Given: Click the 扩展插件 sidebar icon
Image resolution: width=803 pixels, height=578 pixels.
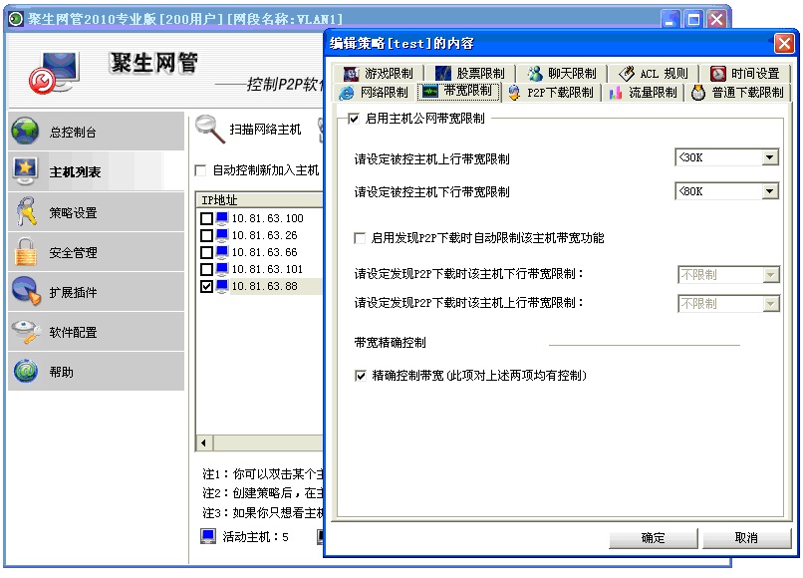Looking at the screenshot, I should click(26, 292).
